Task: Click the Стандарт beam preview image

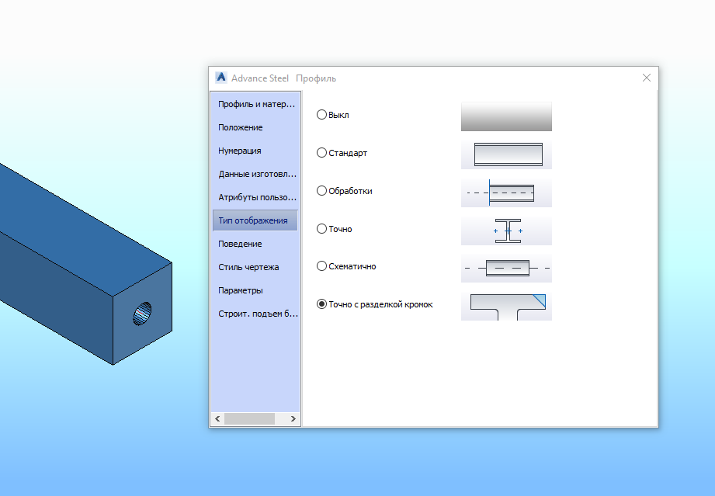Action: tap(506, 154)
